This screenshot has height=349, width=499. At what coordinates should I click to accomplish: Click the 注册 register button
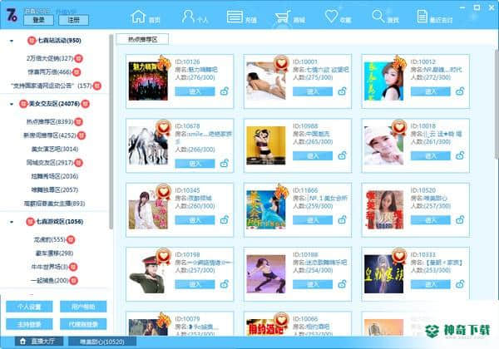pyautogui.click(x=73, y=20)
